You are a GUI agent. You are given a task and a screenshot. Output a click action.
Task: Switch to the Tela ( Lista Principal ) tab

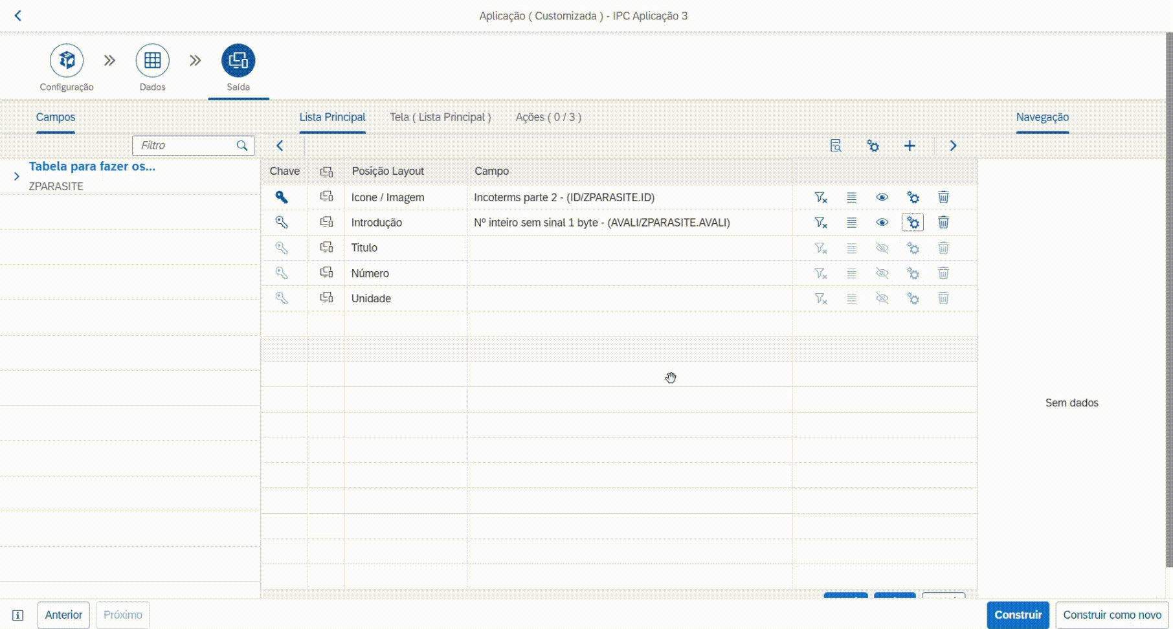tap(440, 117)
